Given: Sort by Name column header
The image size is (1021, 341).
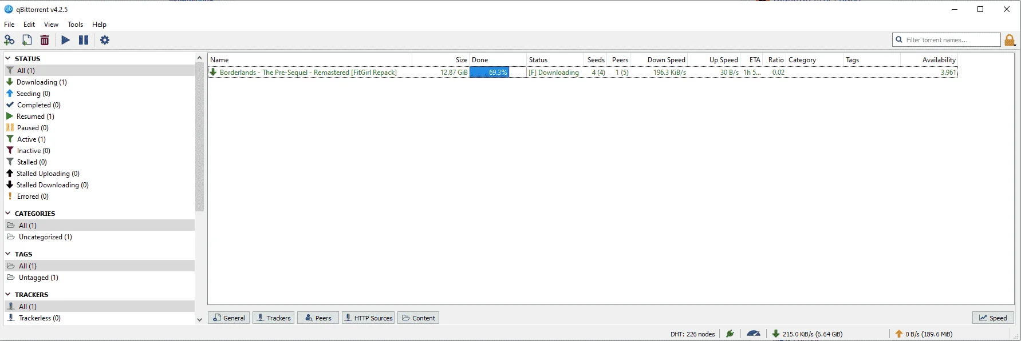Looking at the screenshot, I should click(310, 60).
